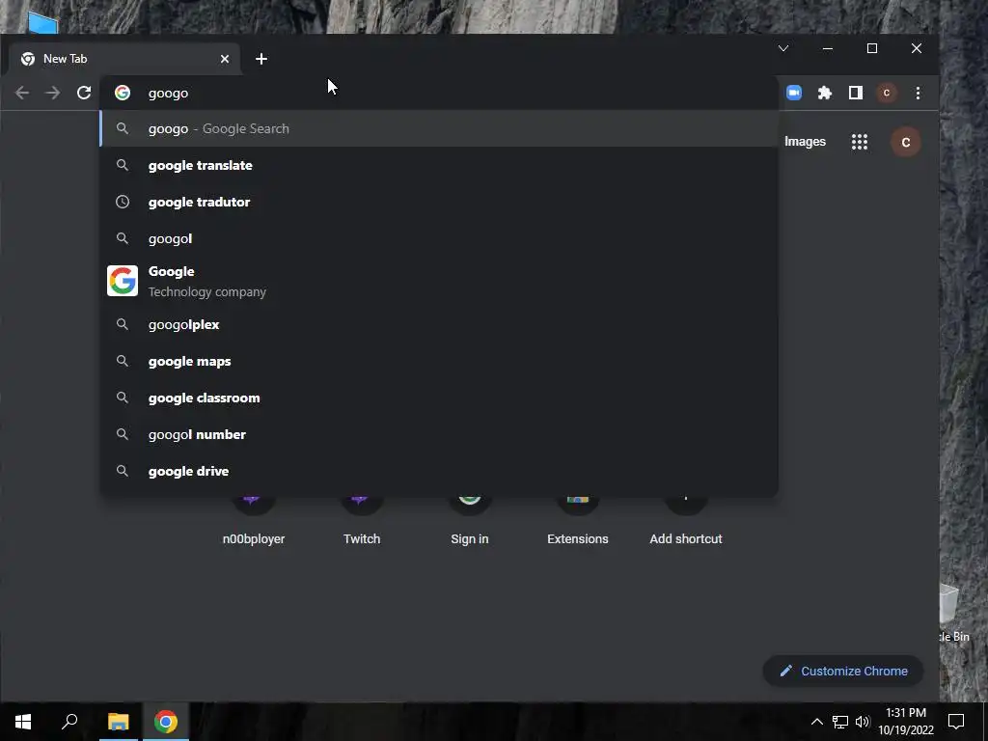Image resolution: width=988 pixels, height=741 pixels.
Task: Click the Google account avatar on page
Action: tap(905, 143)
